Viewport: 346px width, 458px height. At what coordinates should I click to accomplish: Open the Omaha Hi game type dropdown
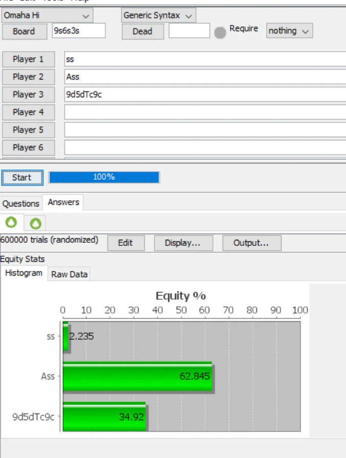(x=47, y=15)
